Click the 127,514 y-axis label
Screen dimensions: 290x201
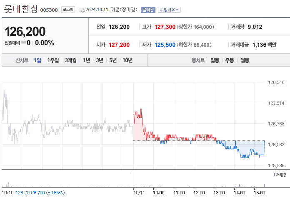pyautogui.click(x=276, y=103)
